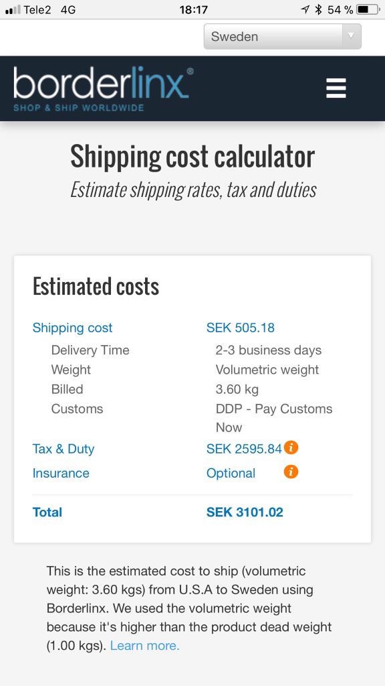Click the country dropdown arrow
Screen dimensions: 385x686
[x=351, y=36]
